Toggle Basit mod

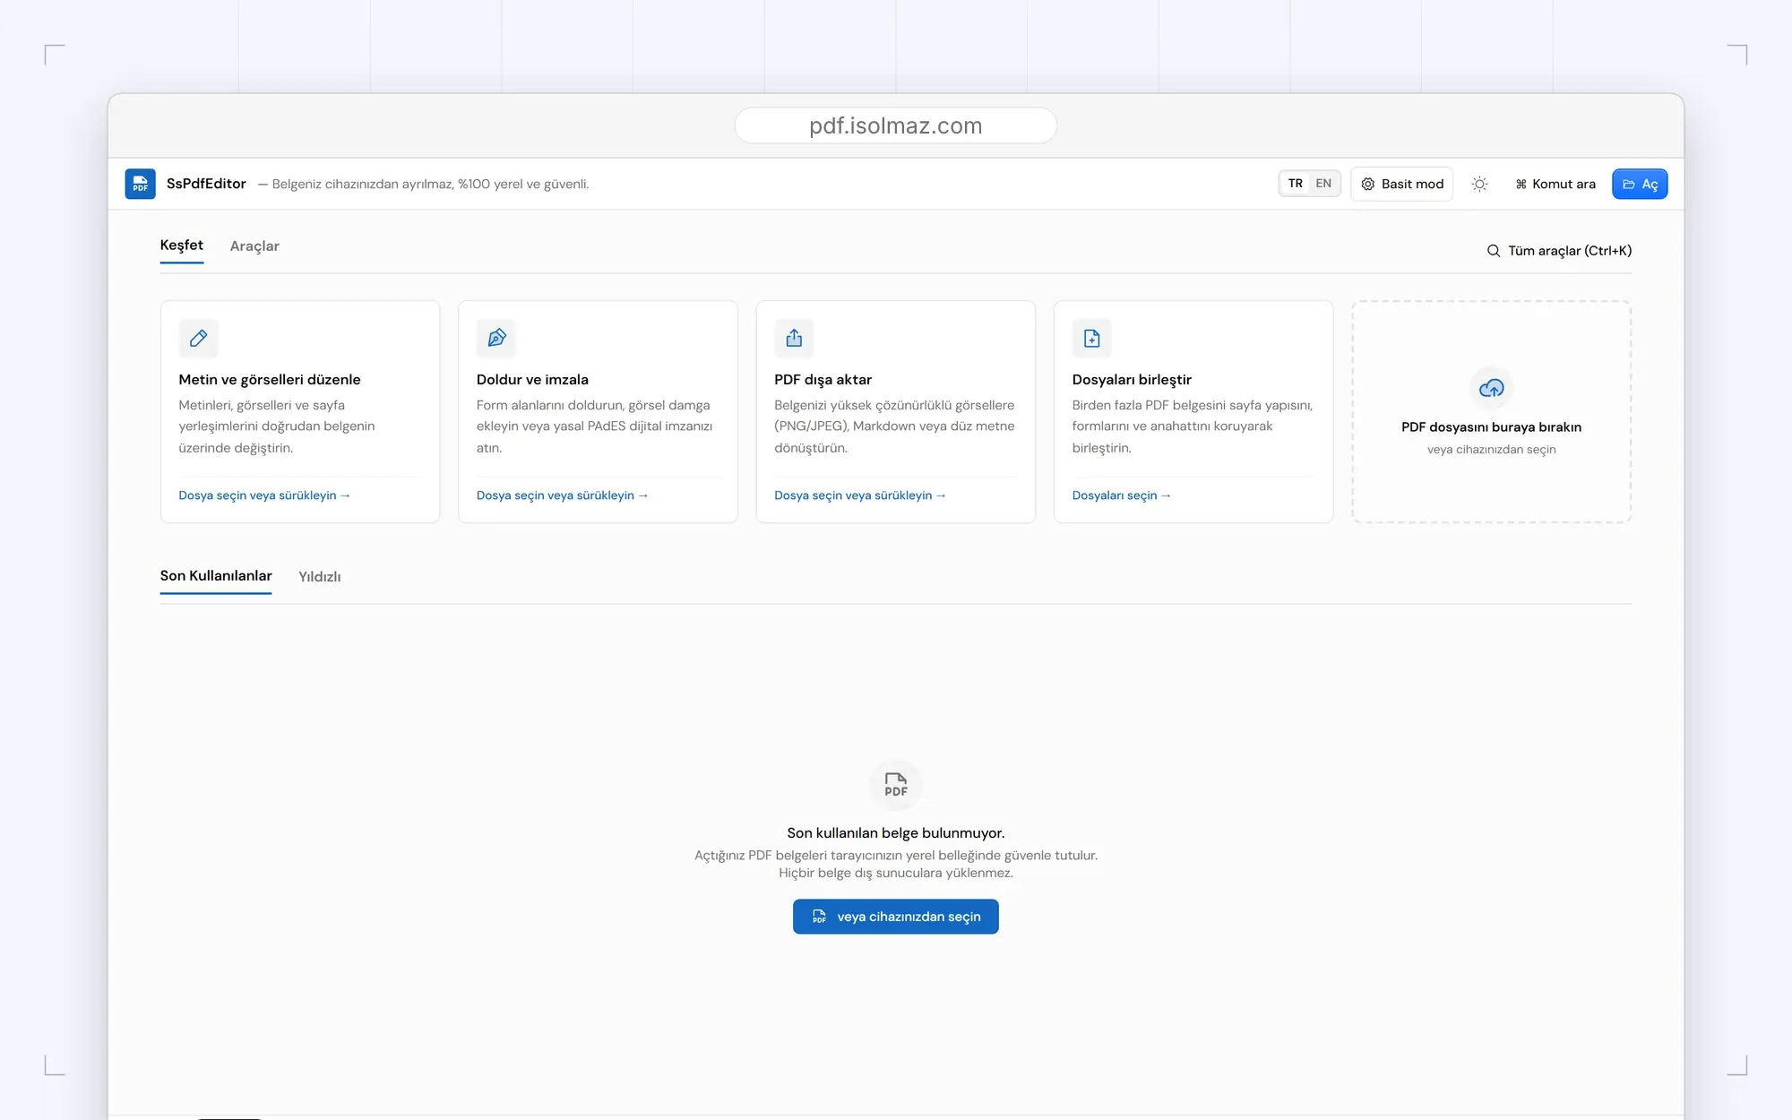click(x=1402, y=184)
